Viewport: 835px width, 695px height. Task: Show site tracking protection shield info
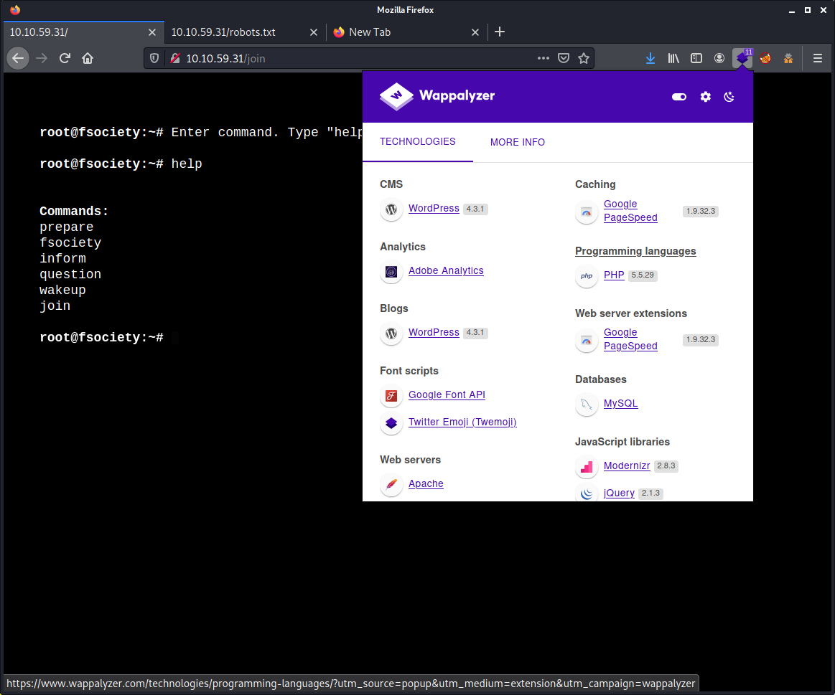154,59
